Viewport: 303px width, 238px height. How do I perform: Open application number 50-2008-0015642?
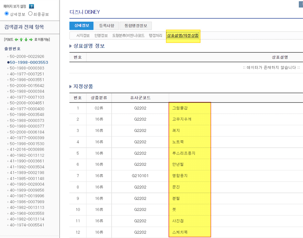[x=27, y=85]
